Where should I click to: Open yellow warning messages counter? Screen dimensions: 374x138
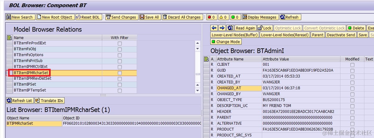pos(223,17)
